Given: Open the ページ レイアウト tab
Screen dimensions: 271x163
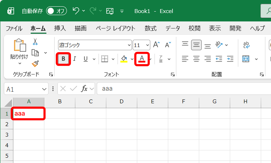Looking at the screenshot, I should [116, 28].
